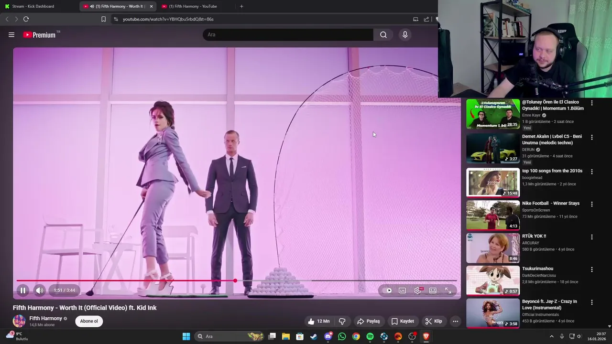Open the top 100 songs from the 2010s title

pyautogui.click(x=552, y=171)
